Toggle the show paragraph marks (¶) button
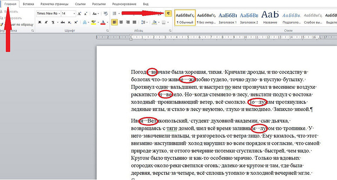 [168, 14]
